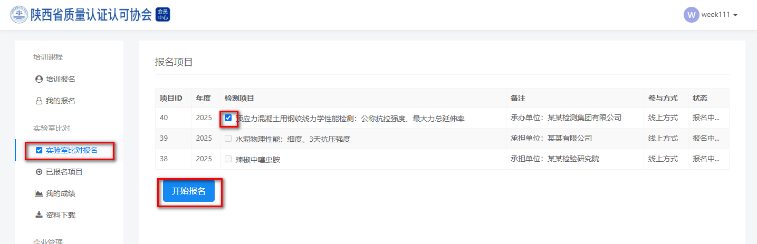The width and height of the screenshot is (757, 244).
Task: Click 报名中 status in the project 39 row
Action: [706, 138]
